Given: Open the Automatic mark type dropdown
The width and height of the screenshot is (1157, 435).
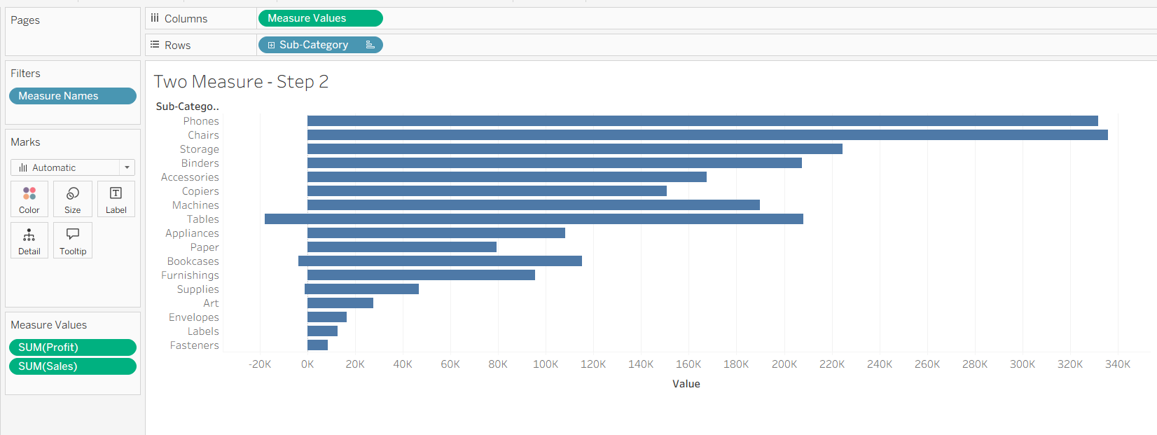Looking at the screenshot, I should (x=127, y=167).
